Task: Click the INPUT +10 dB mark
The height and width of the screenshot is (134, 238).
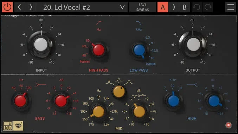Action: pos(52,62)
